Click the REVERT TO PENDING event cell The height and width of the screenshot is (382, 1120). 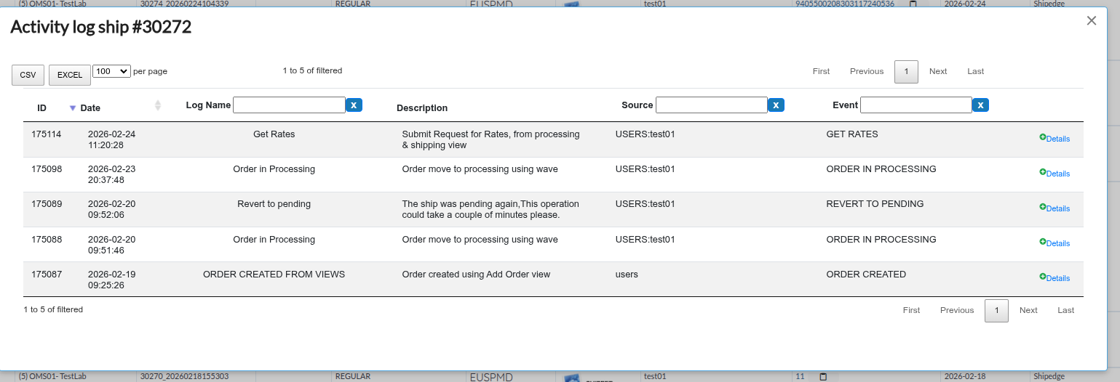point(875,203)
